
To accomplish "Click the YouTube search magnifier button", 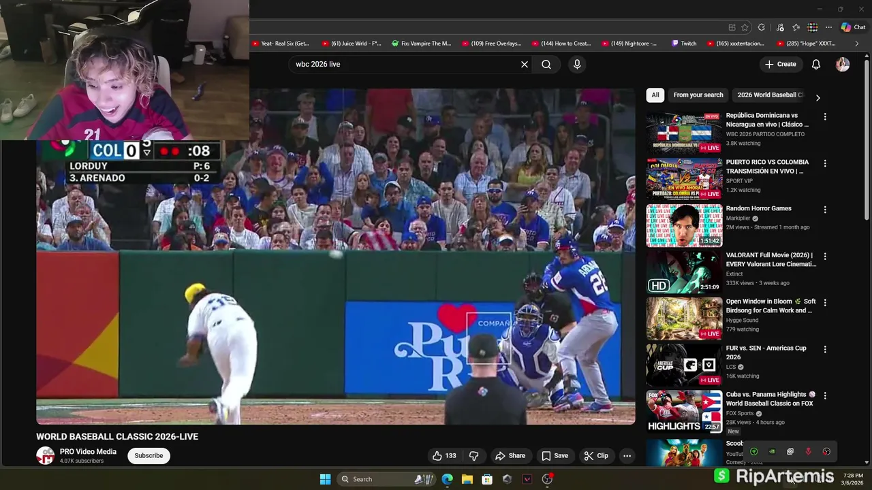I will [546, 64].
